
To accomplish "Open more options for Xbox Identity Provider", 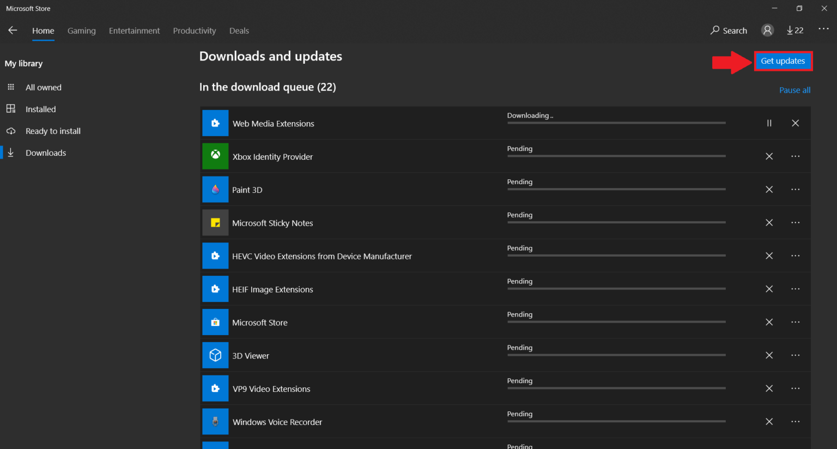I will click(x=795, y=156).
